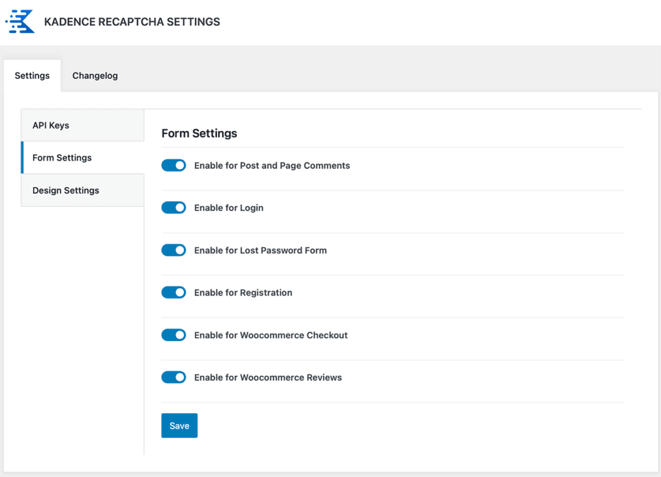The width and height of the screenshot is (661, 477).
Task: Click the Kadence logo icon
Action: [20, 21]
